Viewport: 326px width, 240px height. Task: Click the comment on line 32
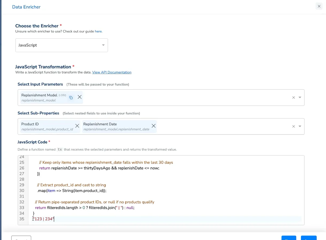tap(95, 202)
